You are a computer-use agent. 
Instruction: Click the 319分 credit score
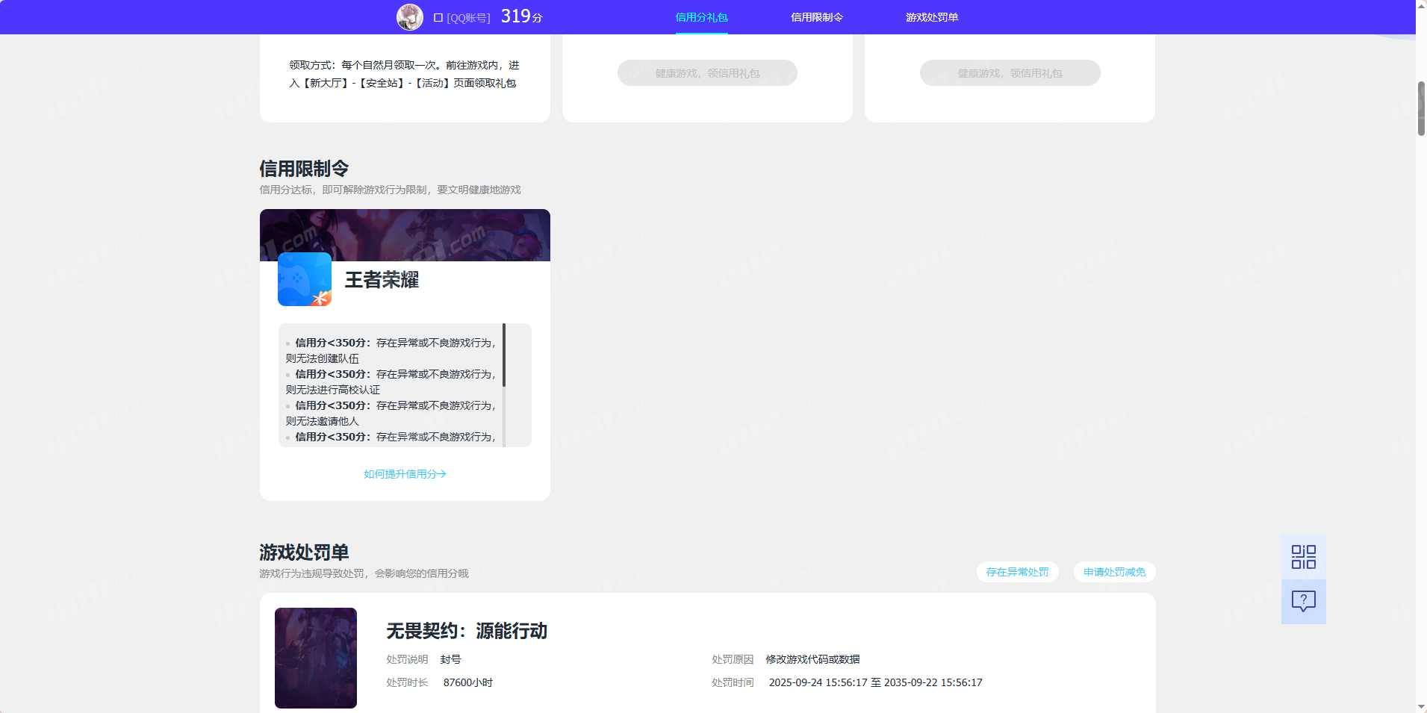click(521, 16)
